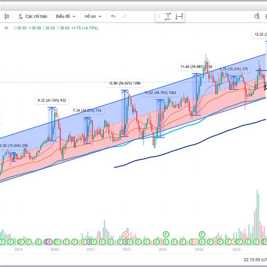This screenshot has height=267, width=267.
Task: Select the '2.50 (15.04%) 250' measurement label
Action: point(14,146)
